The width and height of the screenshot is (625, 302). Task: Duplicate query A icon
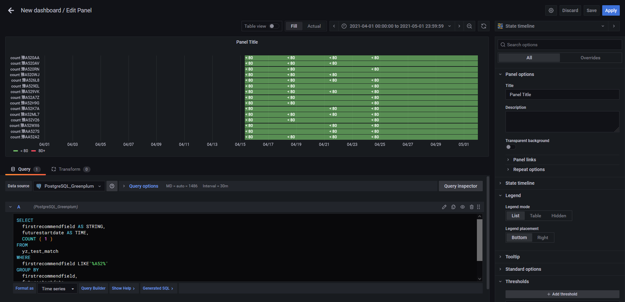(453, 207)
